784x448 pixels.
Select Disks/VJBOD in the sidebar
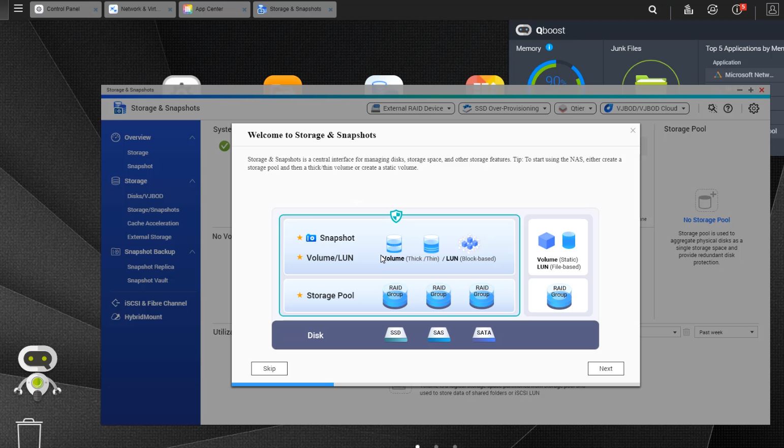point(145,196)
